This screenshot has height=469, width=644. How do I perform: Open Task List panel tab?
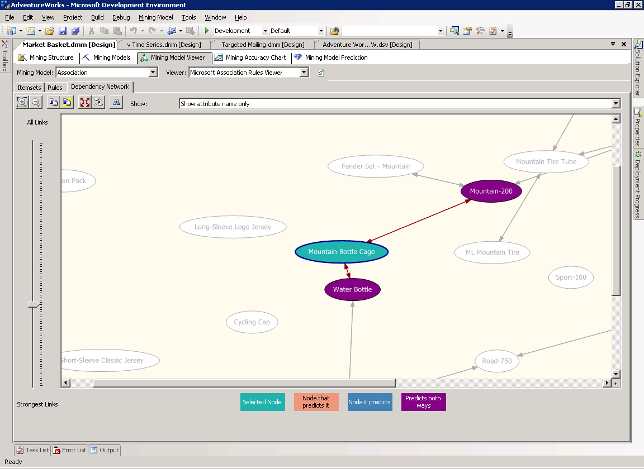(32, 449)
